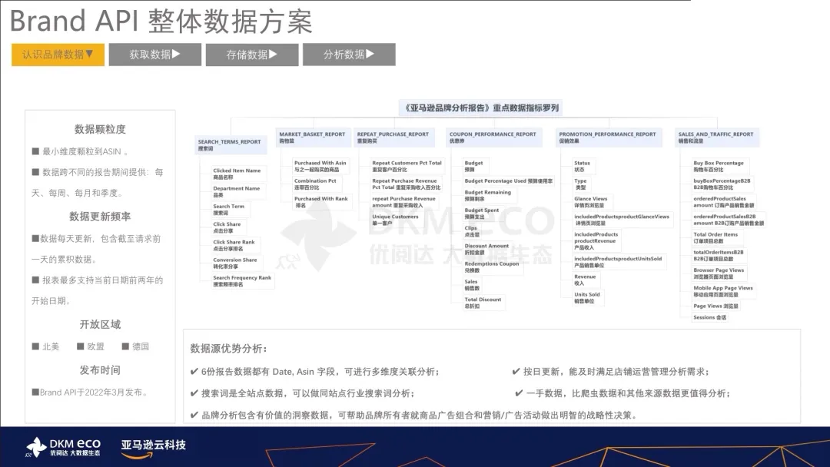830x467 pixels.
Task: Click the 《亚马逊品牌分析报告》重点数据指标罗列 root node
Action: click(x=480, y=108)
